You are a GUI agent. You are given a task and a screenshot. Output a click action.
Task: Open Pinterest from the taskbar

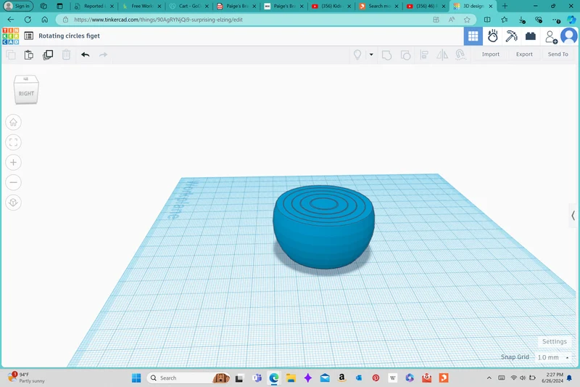point(376,378)
